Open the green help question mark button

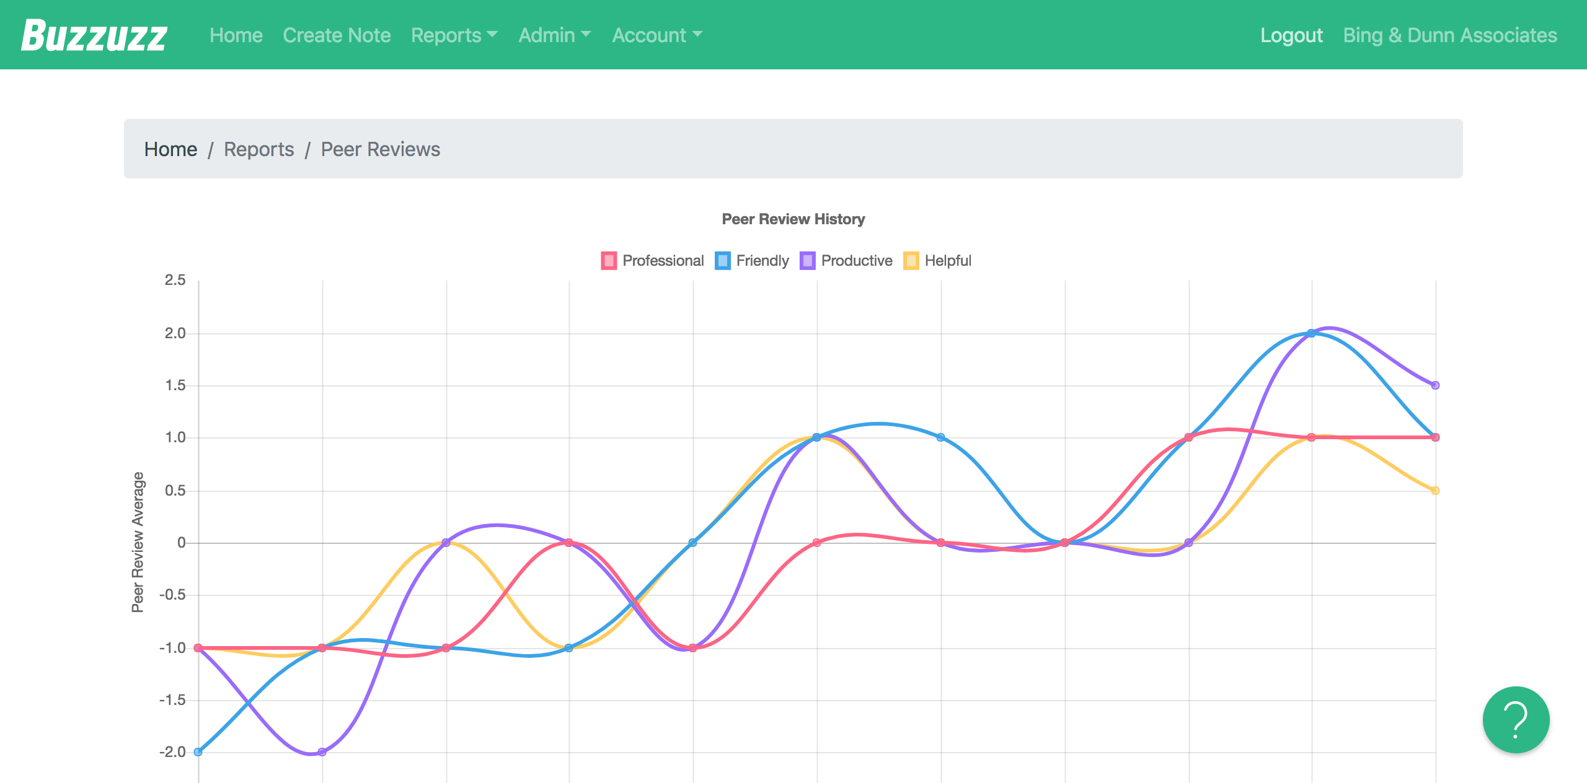pyautogui.click(x=1516, y=719)
